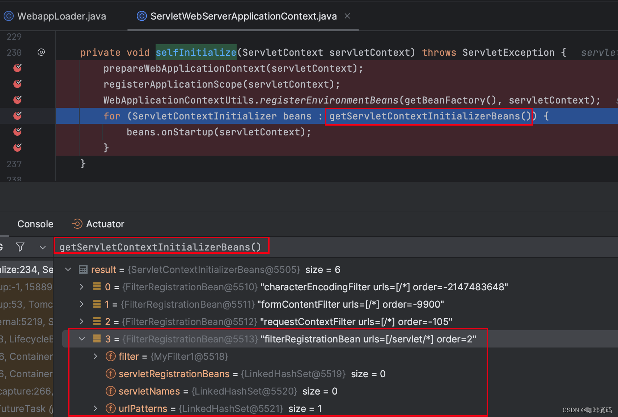This screenshot has width=618, height=417.
Task: Click the list icon of element 0
Action: coord(97,287)
